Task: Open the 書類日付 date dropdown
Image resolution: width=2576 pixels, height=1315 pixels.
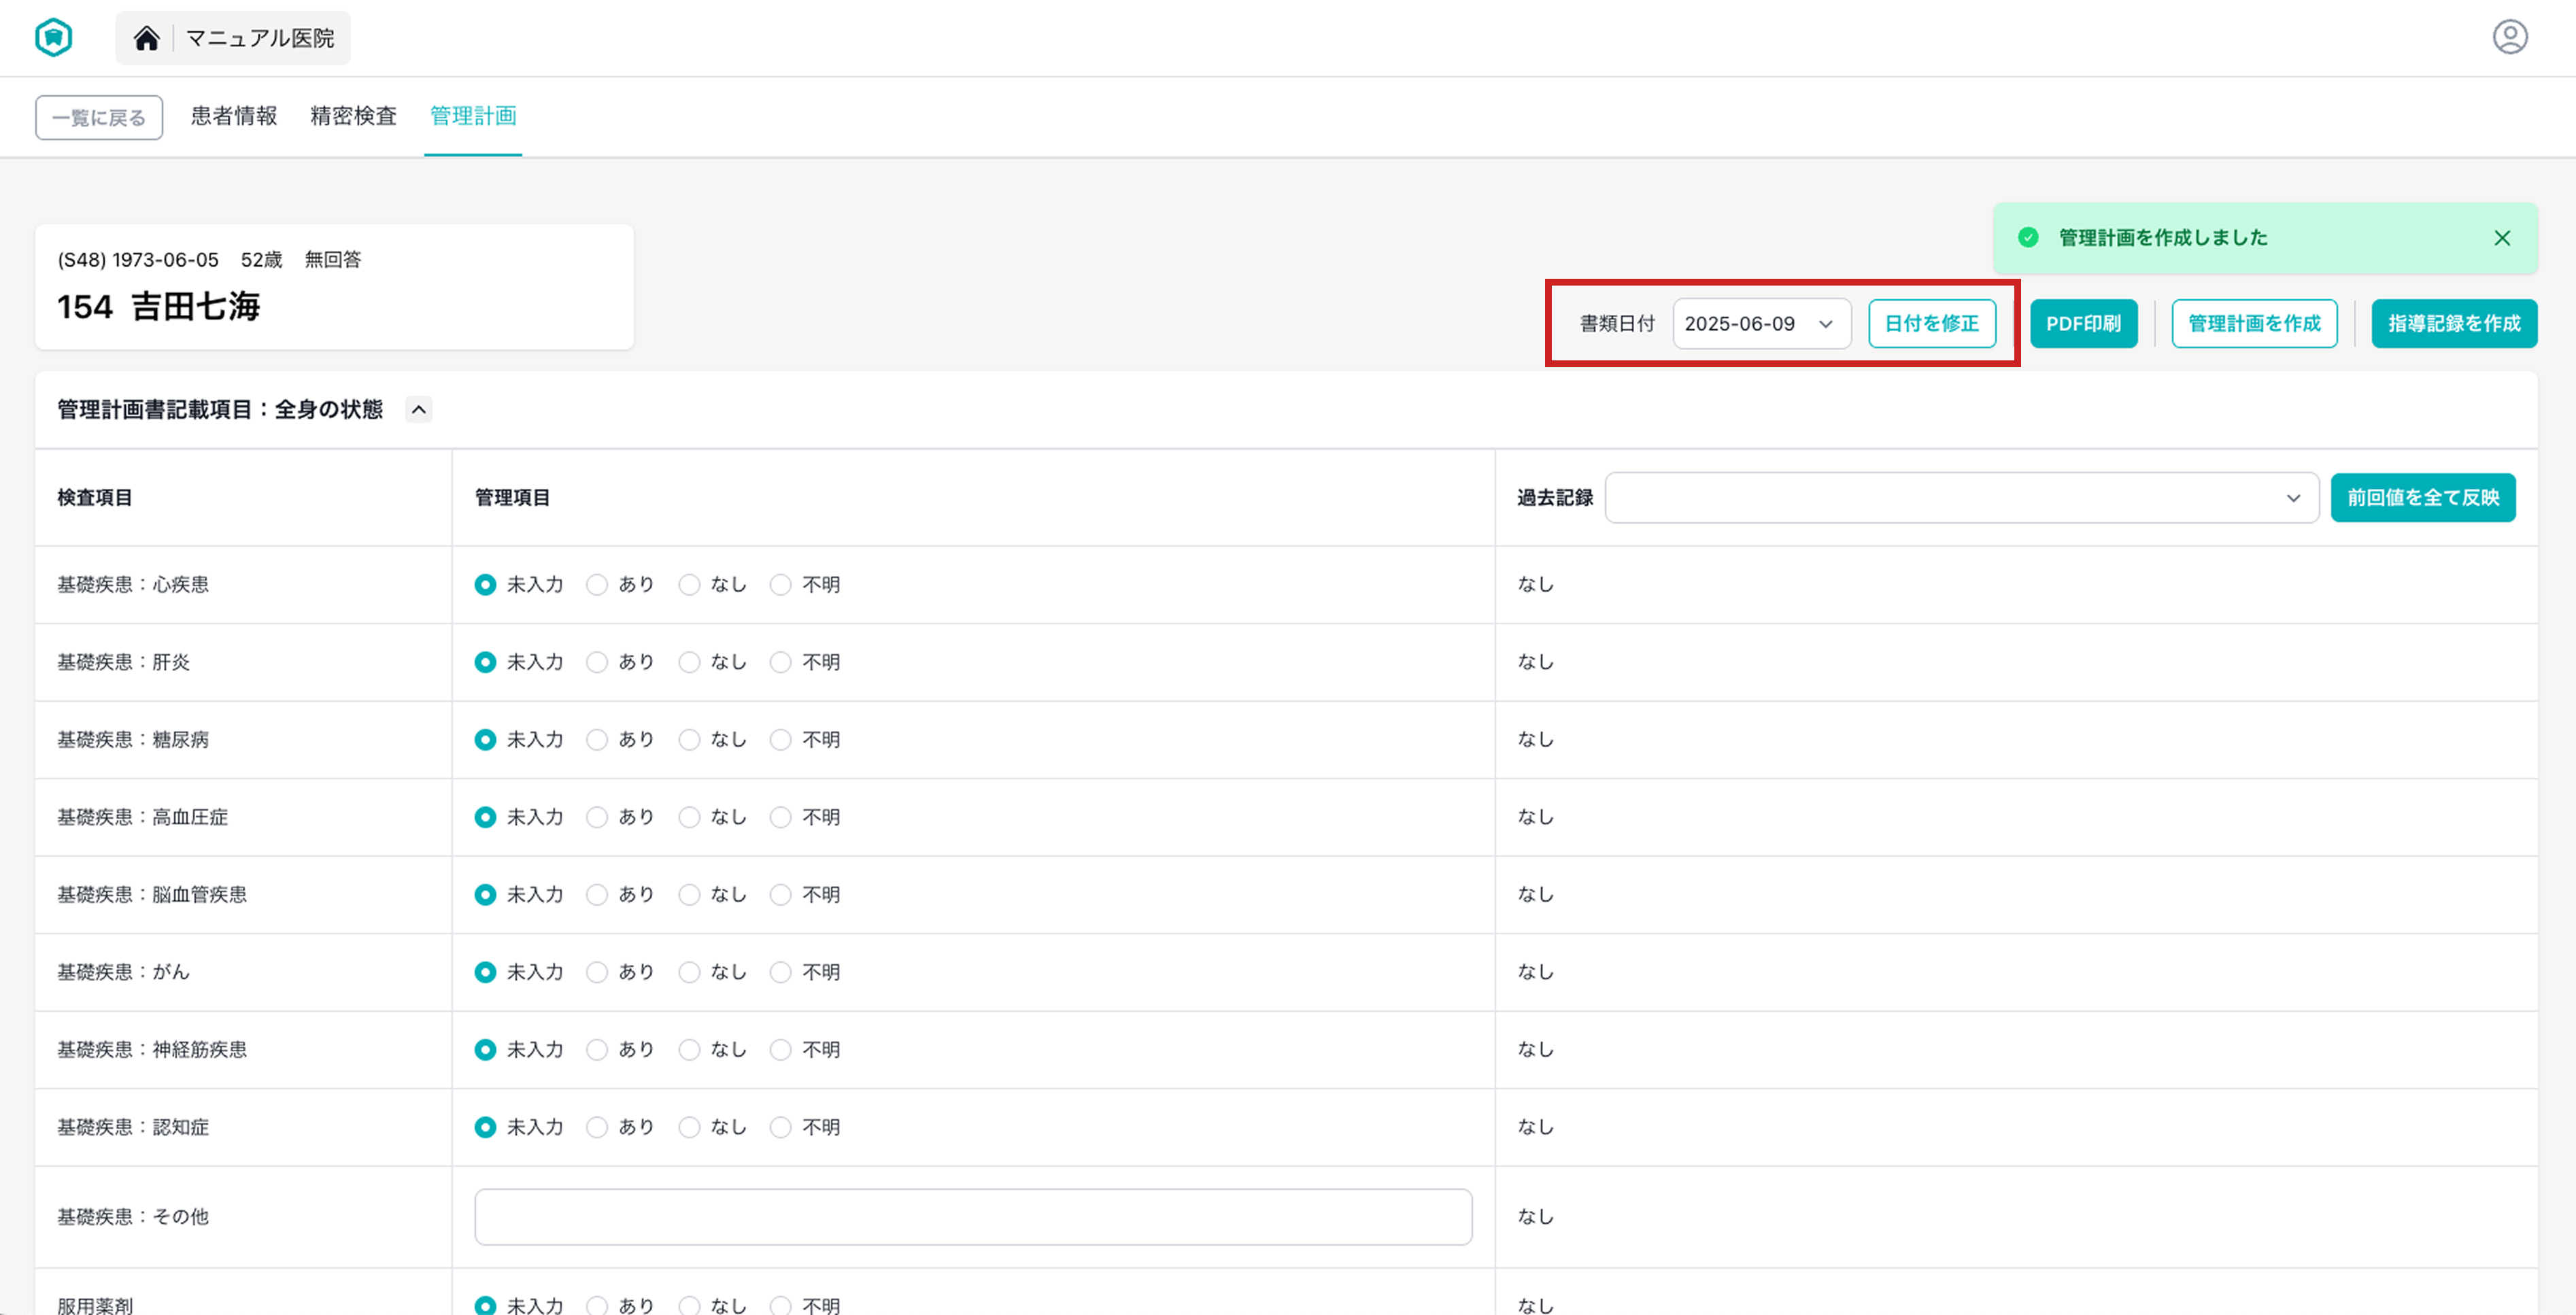Action: pyautogui.click(x=1761, y=324)
